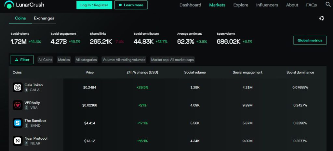Select the All Coins filter chip

pyautogui.click(x=45, y=60)
